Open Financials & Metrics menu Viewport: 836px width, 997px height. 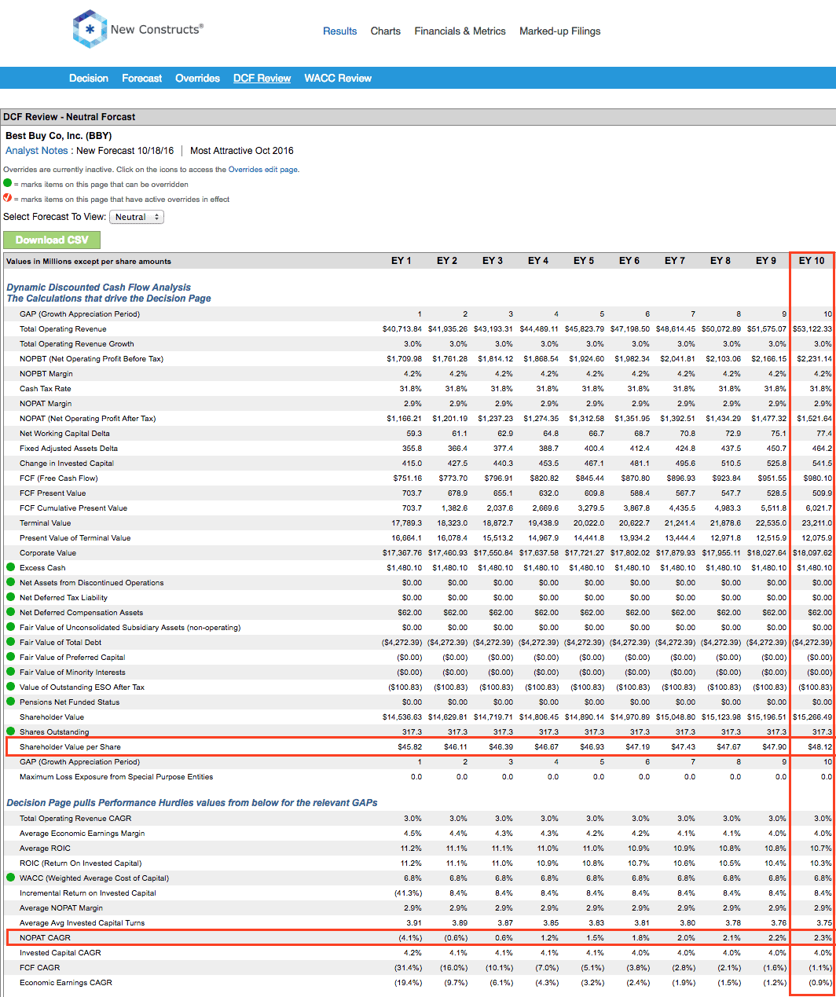tap(460, 31)
